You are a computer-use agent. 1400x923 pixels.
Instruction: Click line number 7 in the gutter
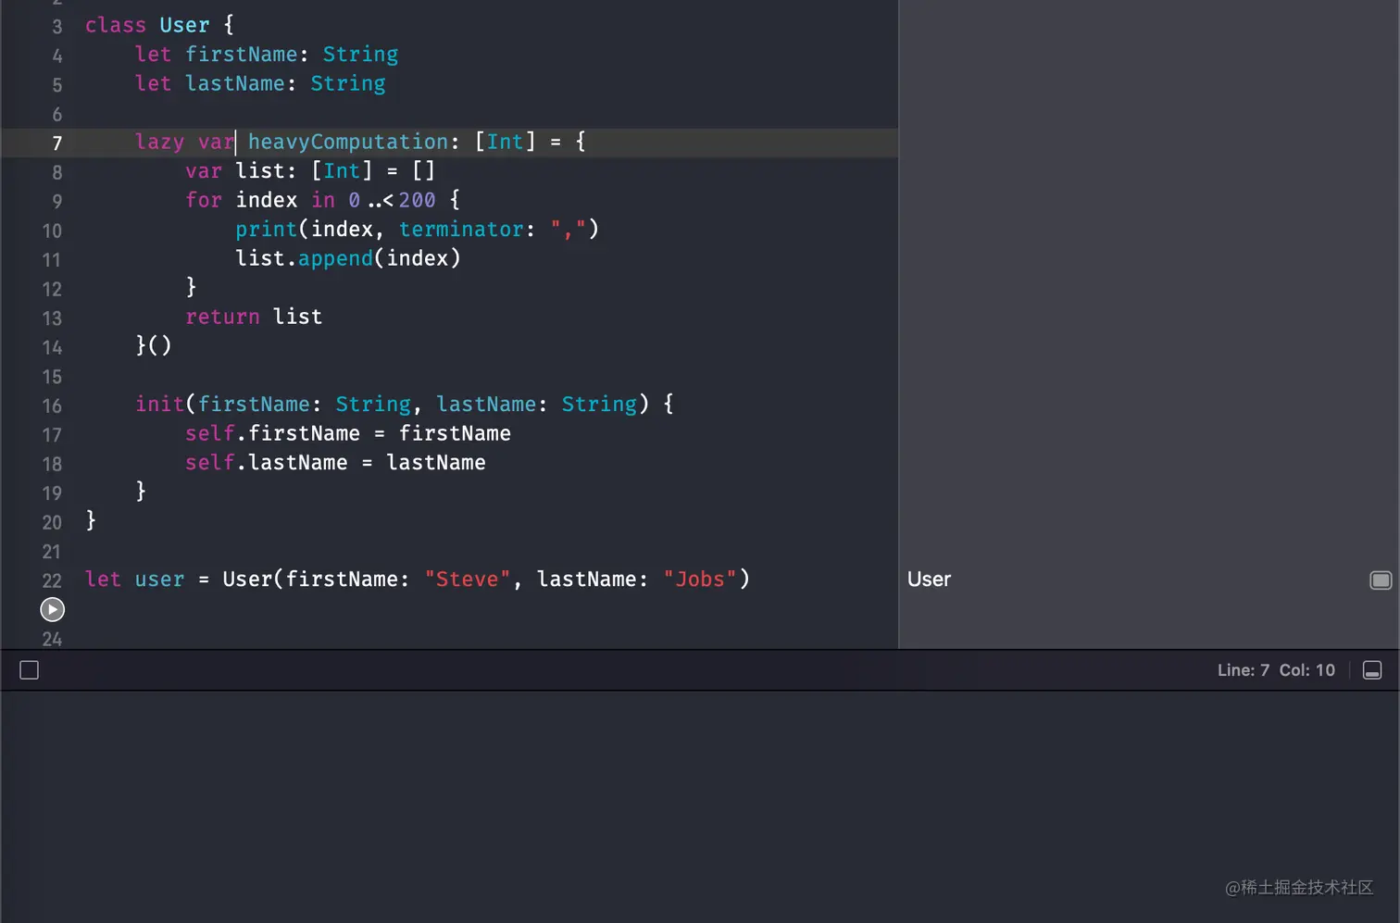[x=57, y=143]
